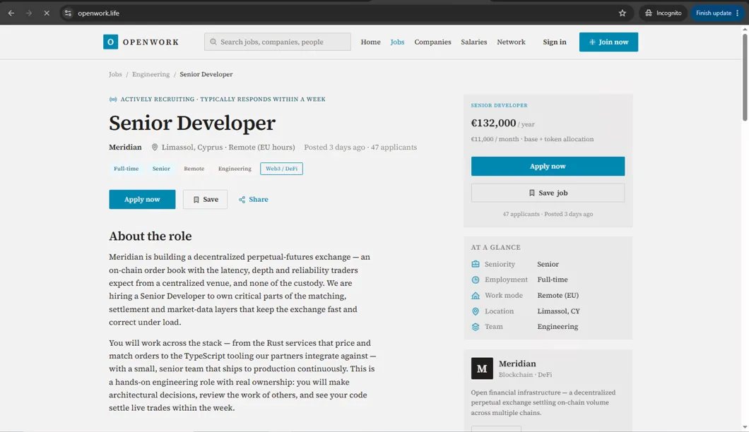Click the Meridian heading in company card
The height and width of the screenshot is (432, 749).
point(517,364)
